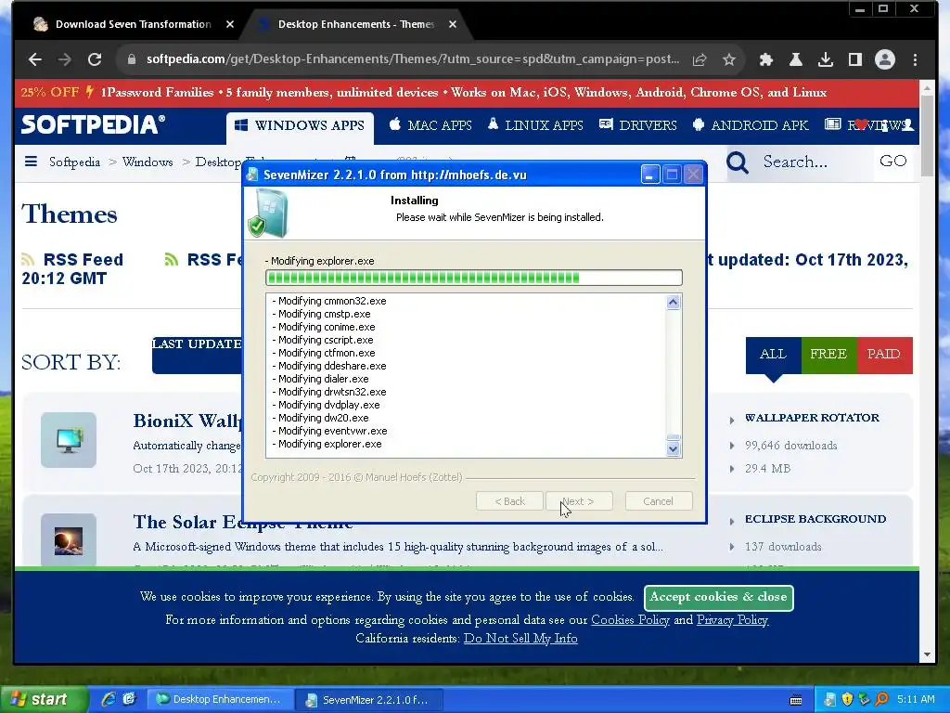Open the ECLIPSE BACKGROUND tag link
This screenshot has height=713, width=950.
(815, 519)
